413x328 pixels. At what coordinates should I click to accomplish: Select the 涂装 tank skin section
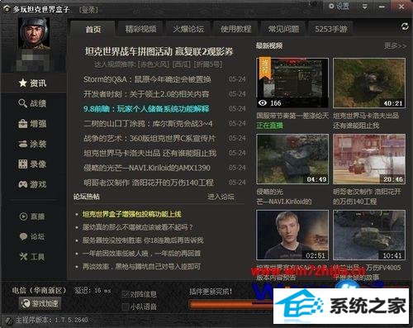32,144
